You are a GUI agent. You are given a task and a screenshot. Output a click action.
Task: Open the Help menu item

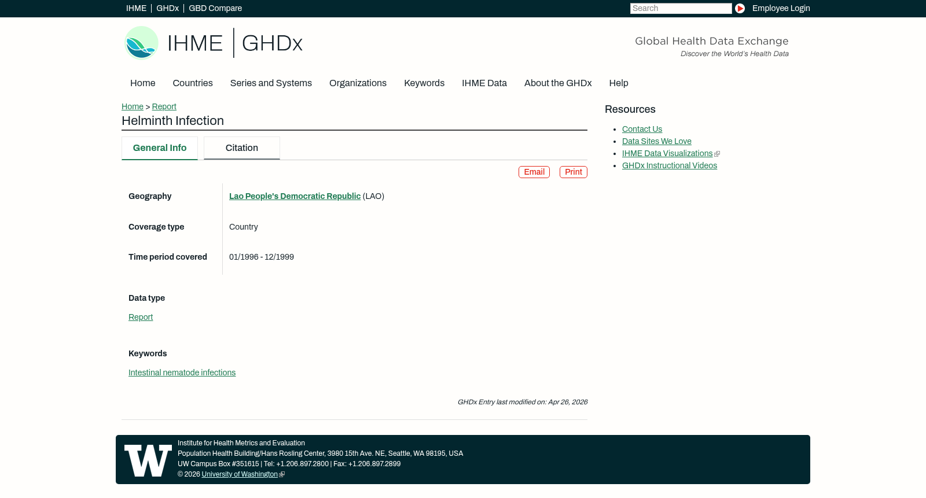tap(619, 83)
